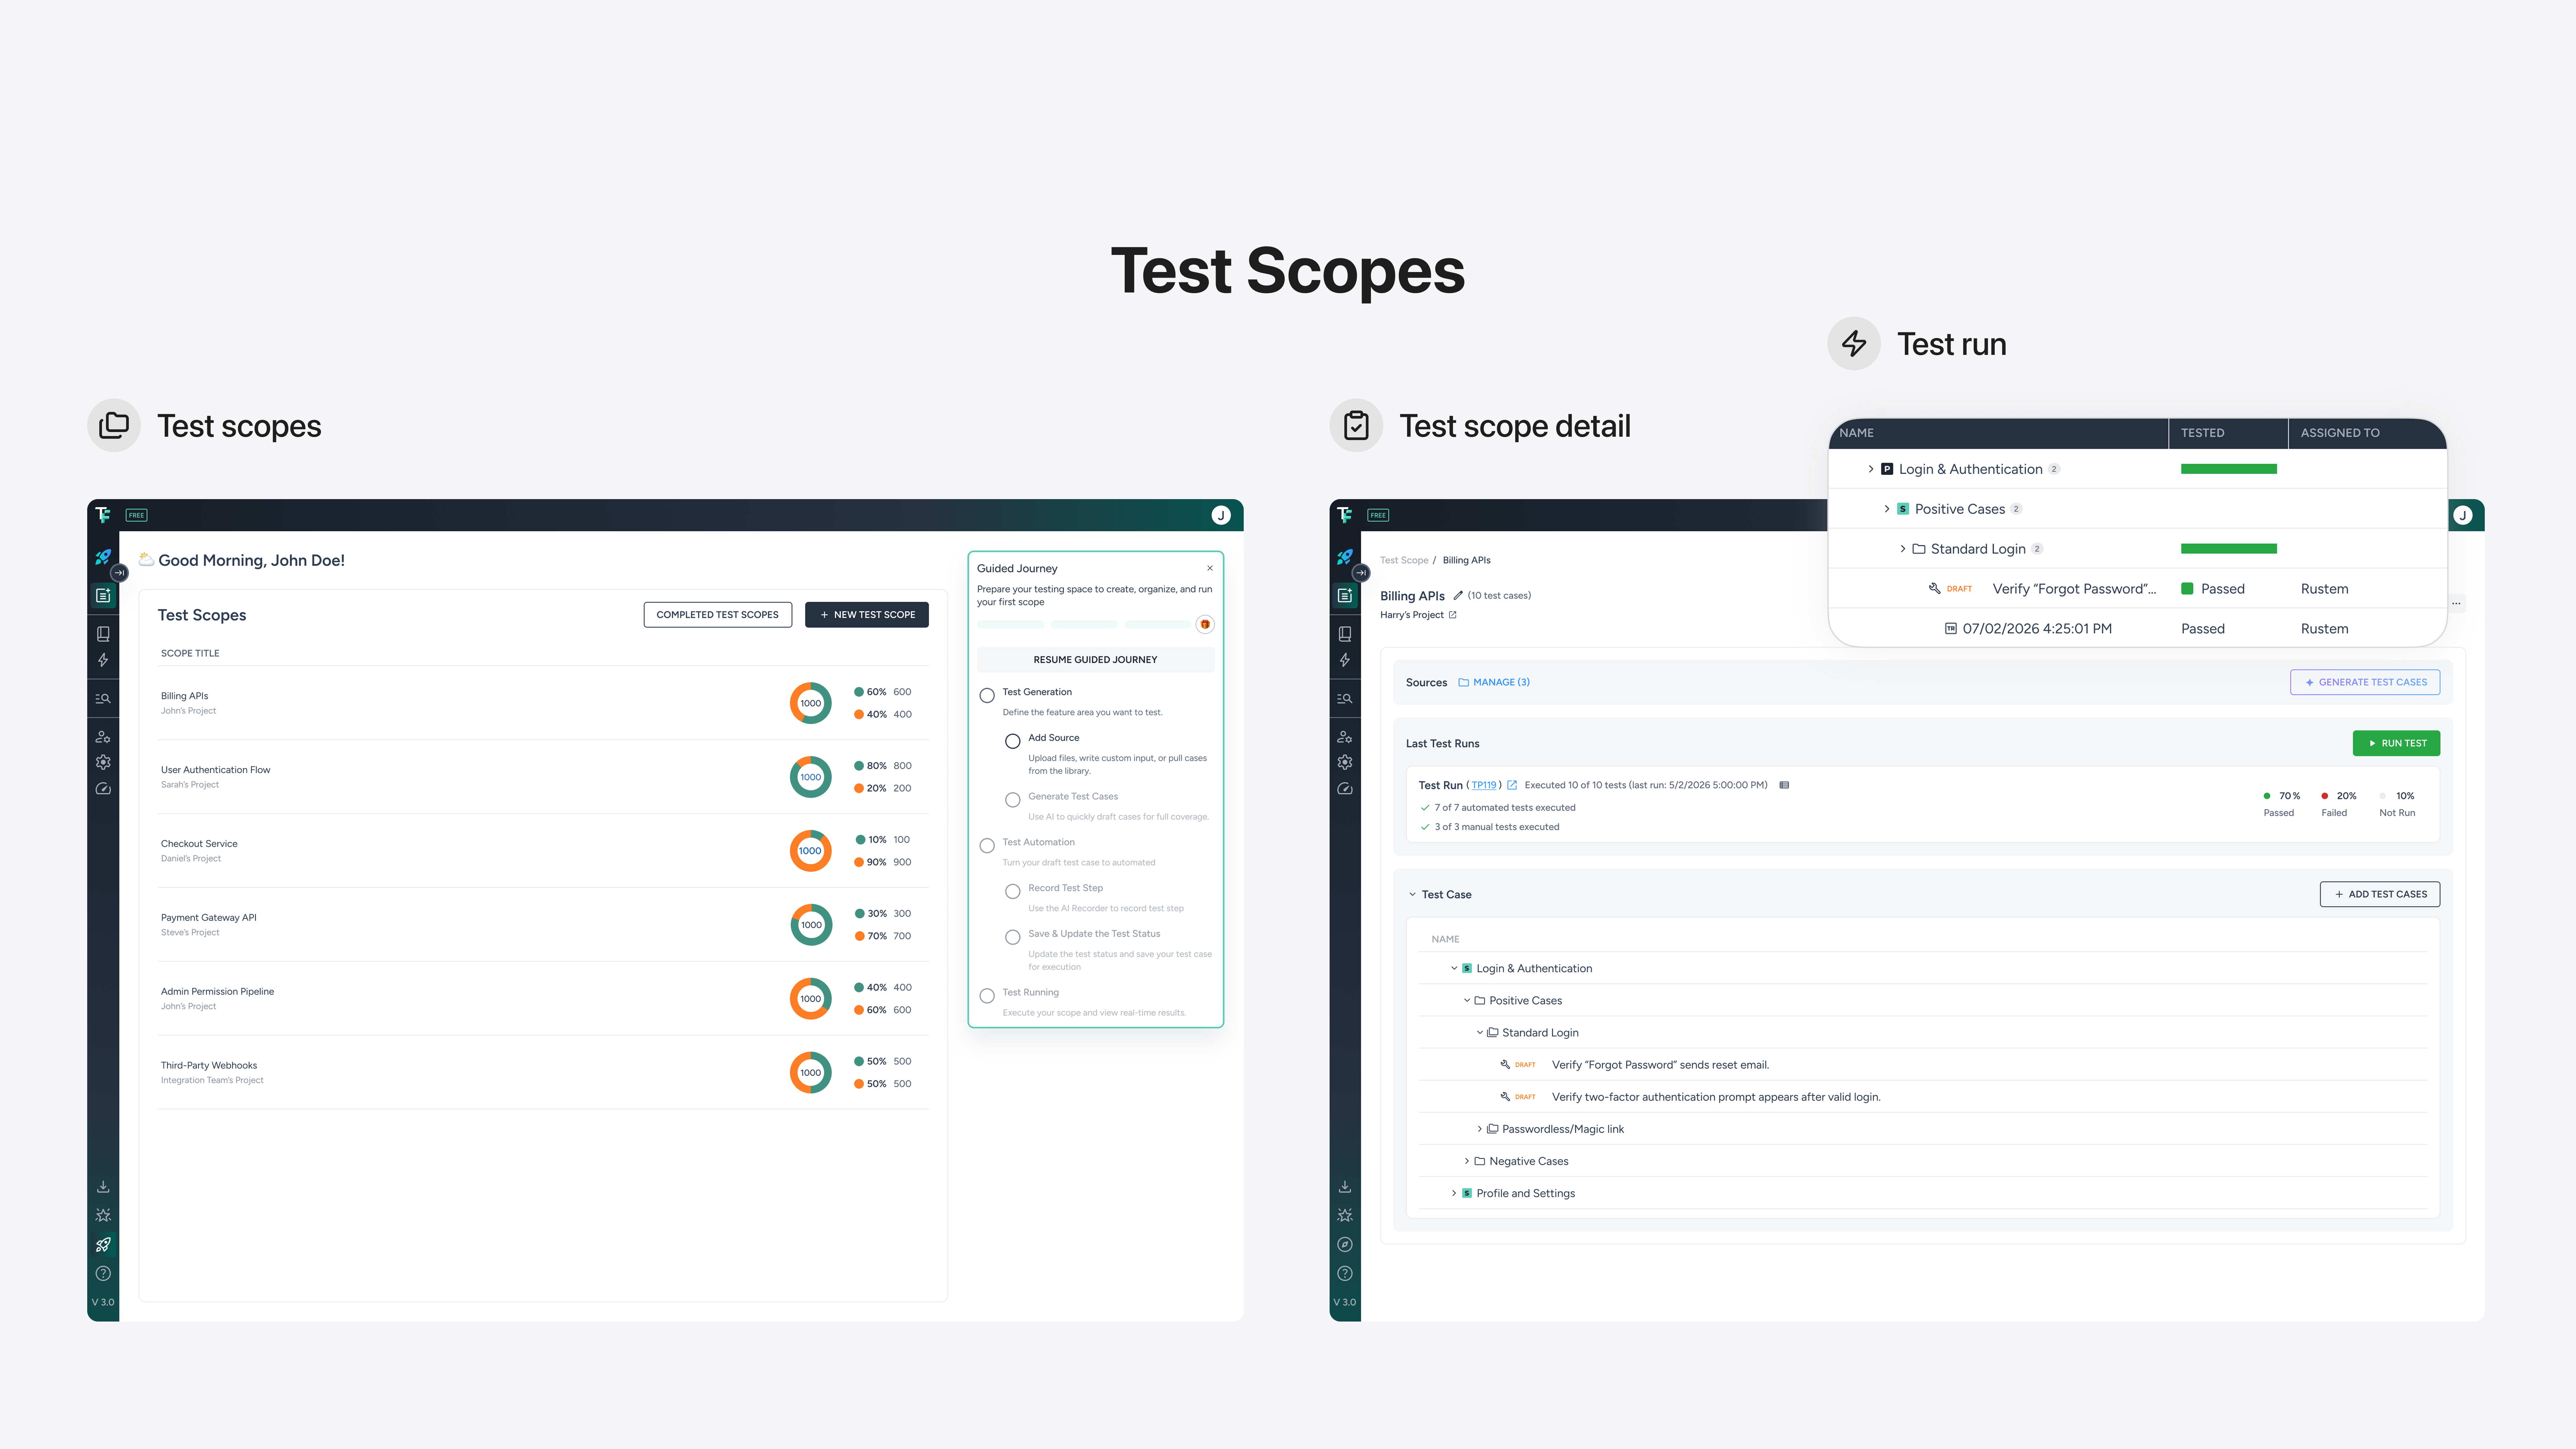
Task: Click sidebar expand arrow in Test scopes window
Action: [119, 573]
